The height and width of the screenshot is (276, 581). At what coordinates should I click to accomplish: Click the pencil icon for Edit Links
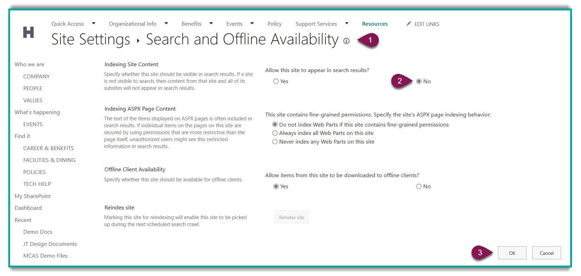(409, 24)
